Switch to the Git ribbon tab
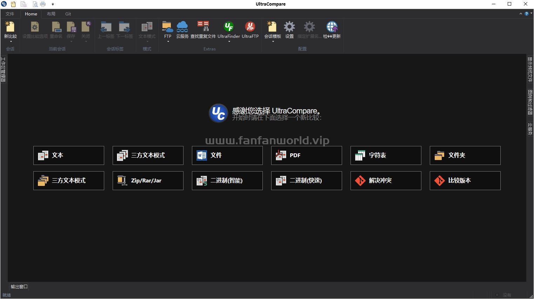 68,14
